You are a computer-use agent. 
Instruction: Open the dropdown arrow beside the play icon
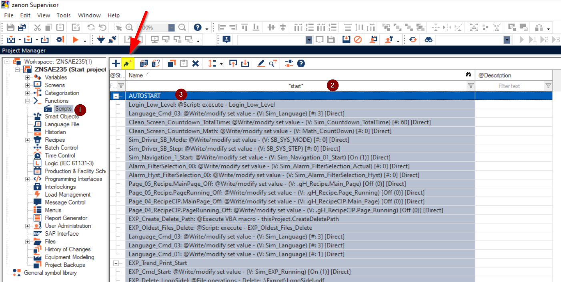(x=85, y=40)
